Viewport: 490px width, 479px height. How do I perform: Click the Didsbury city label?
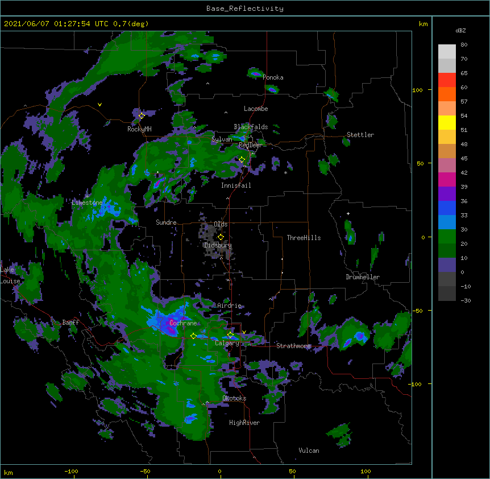pos(218,245)
